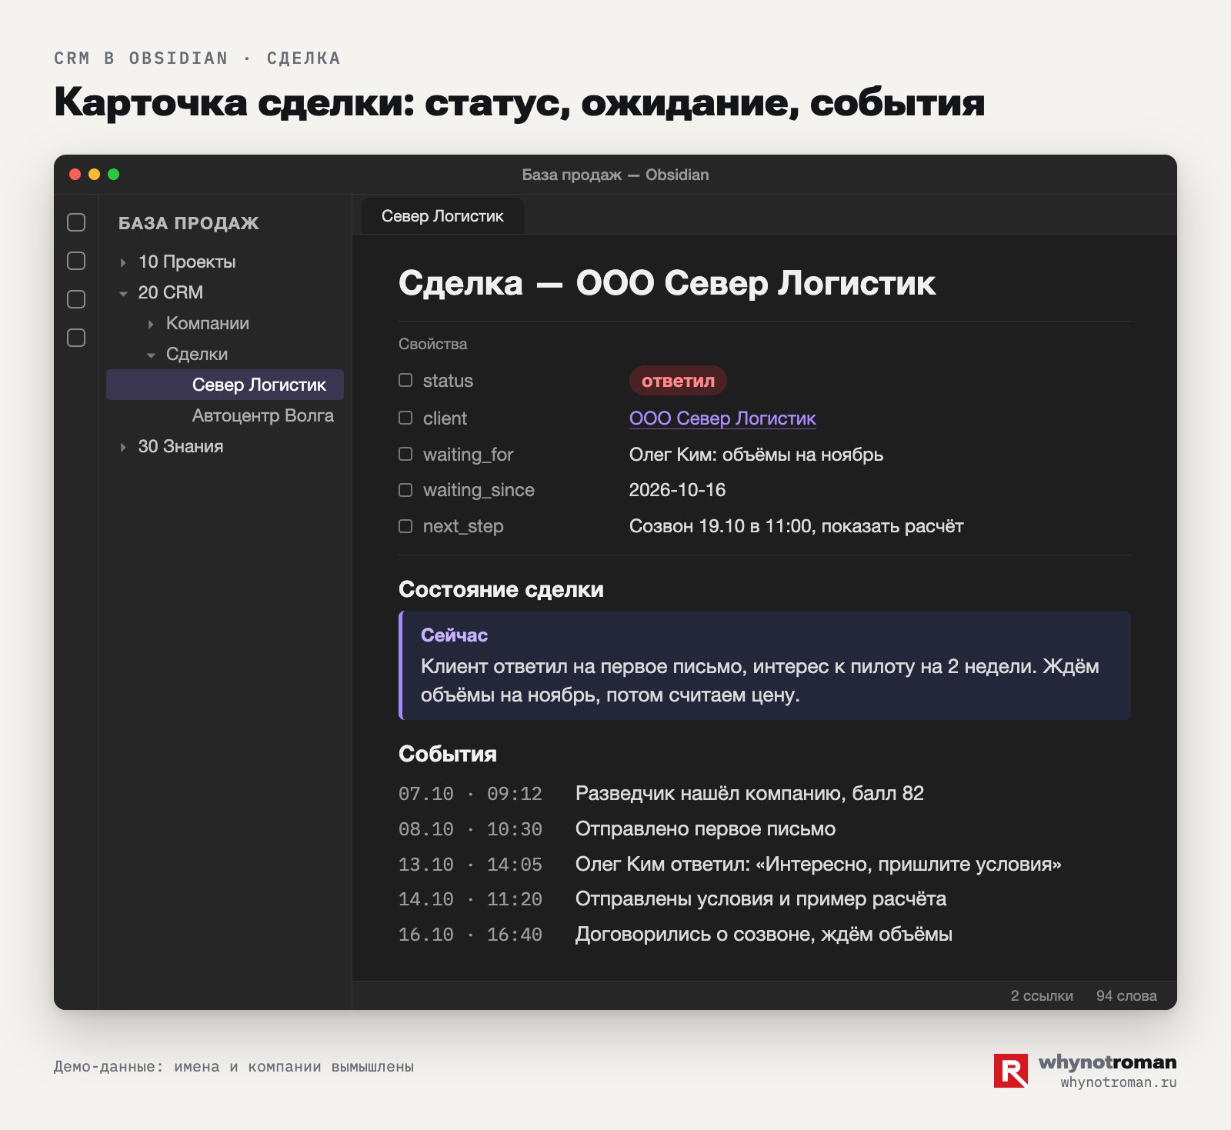Click the note title Сделка — ООО Север Логистик
Viewport: 1231px width, 1130px height.
point(667,283)
